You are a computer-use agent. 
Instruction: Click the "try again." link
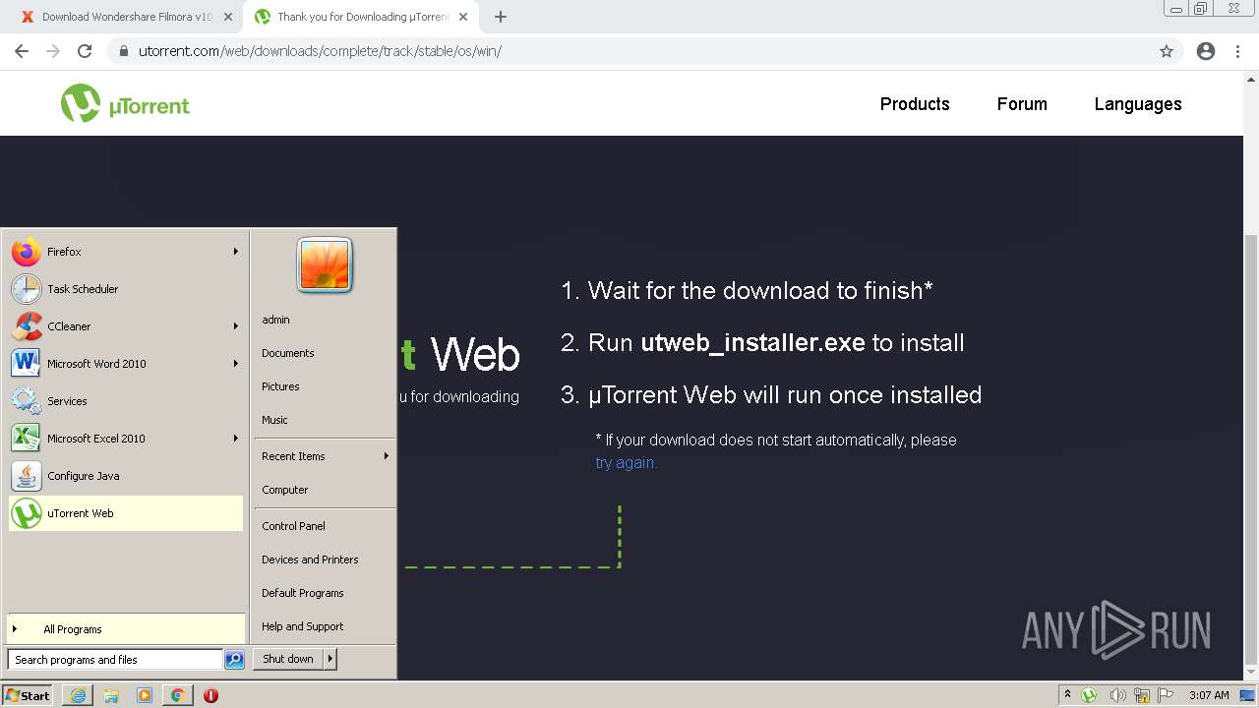(x=626, y=462)
